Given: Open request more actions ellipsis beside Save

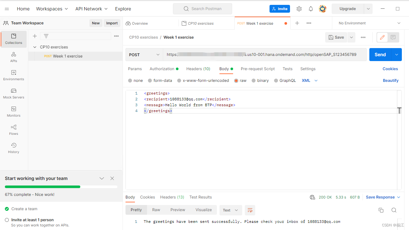Looking at the screenshot, I should tap(363, 37).
